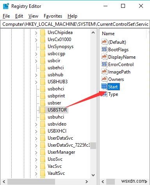This screenshot has width=150, height=185.
Task: Expand the usbhub key
Action: point(36,75)
